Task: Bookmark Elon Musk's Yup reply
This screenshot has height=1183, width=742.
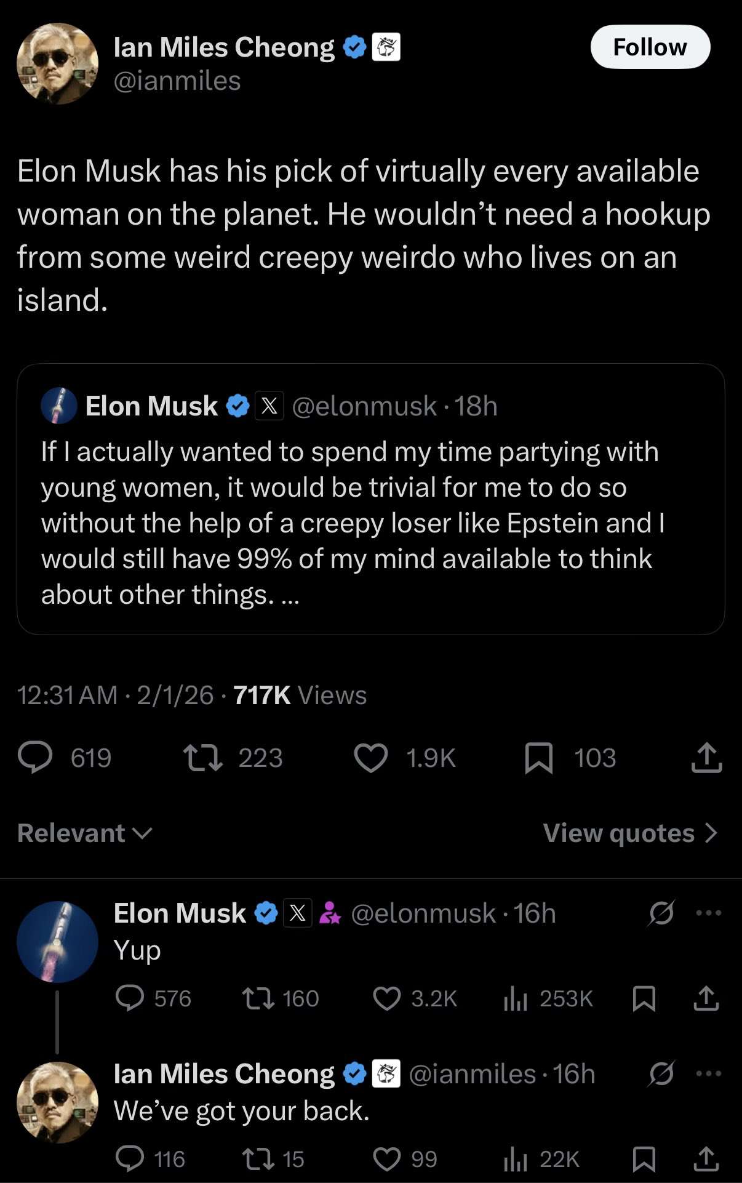Action: tap(644, 998)
